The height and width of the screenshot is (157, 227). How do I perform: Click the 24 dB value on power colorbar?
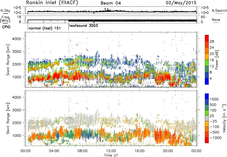[212, 48]
